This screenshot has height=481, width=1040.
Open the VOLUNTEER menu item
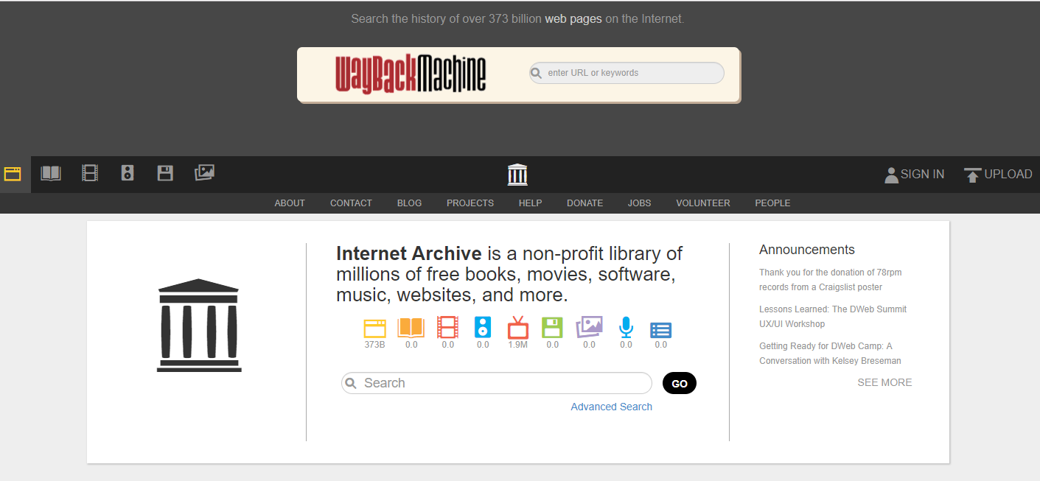click(703, 203)
